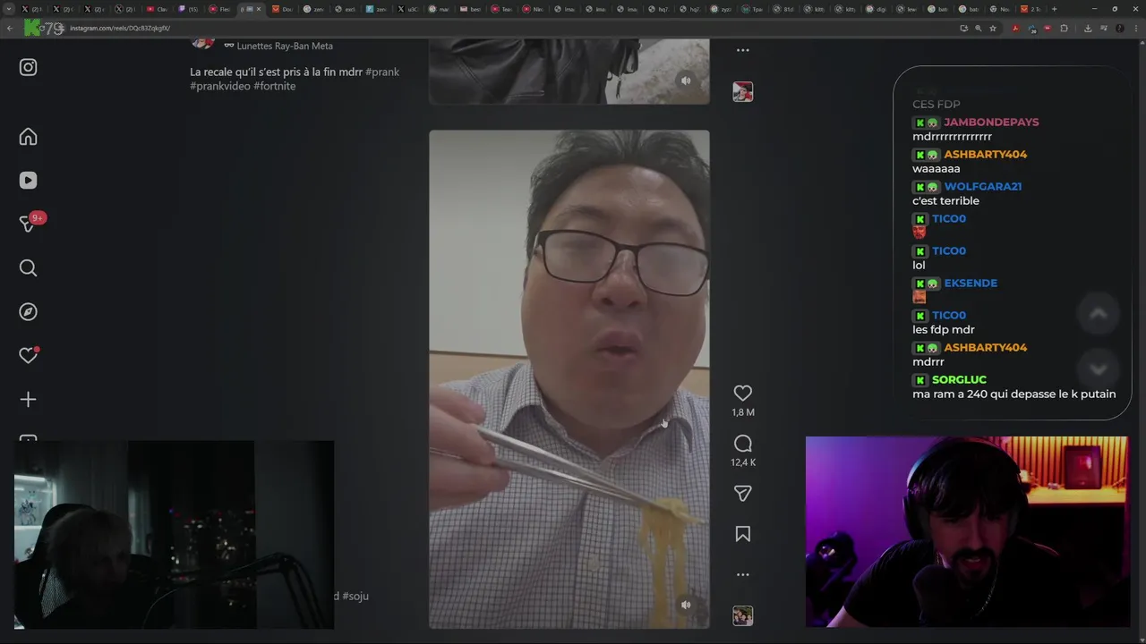The width and height of the screenshot is (1146, 644).
Task: Go back with browser back arrow
Action: pos(10,29)
